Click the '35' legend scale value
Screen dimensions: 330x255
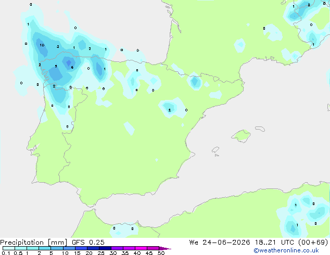pyautogui.click(x=125, y=253)
